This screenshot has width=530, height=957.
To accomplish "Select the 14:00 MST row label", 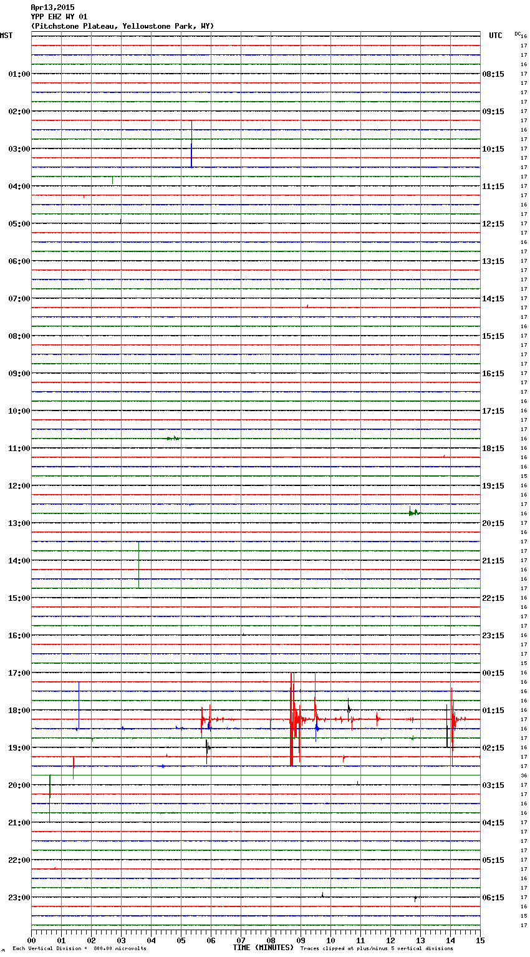I will click(19, 561).
